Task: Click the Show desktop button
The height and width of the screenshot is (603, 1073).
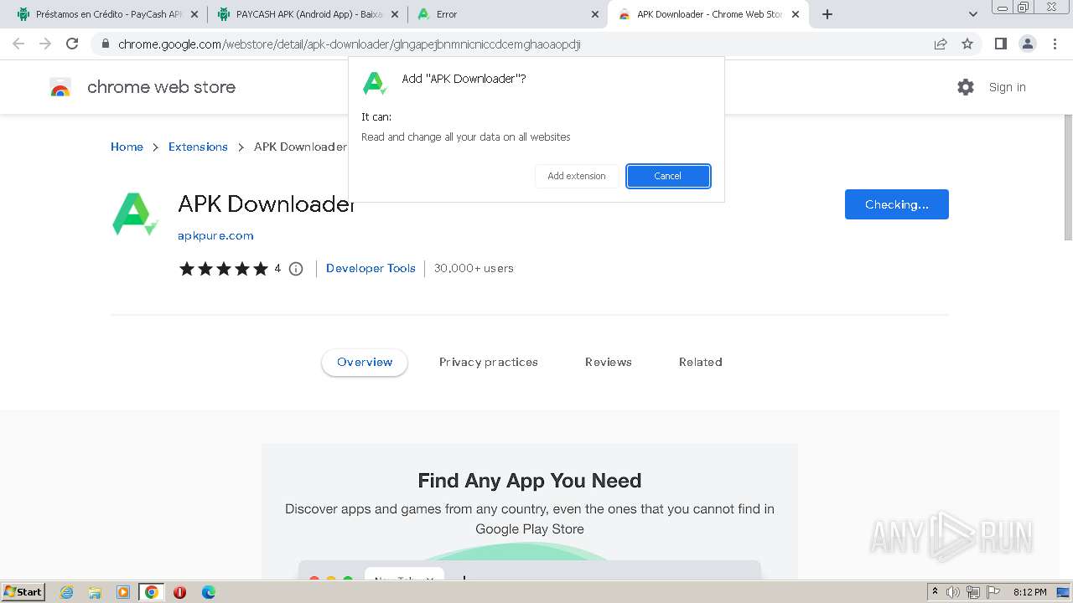Action: pyautogui.click(x=1063, y=592)
